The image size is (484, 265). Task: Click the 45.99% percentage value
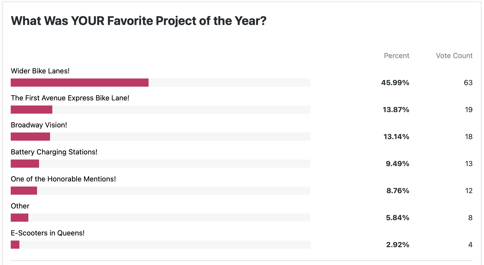395,83
